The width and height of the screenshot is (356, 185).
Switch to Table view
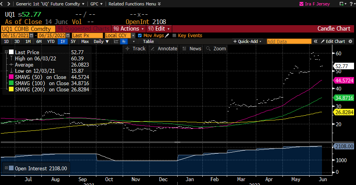point(148,41)
